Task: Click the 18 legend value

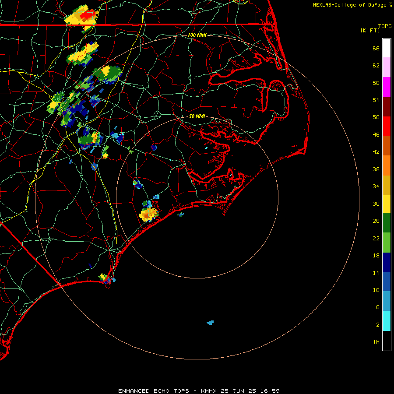Action: [376, 256]
